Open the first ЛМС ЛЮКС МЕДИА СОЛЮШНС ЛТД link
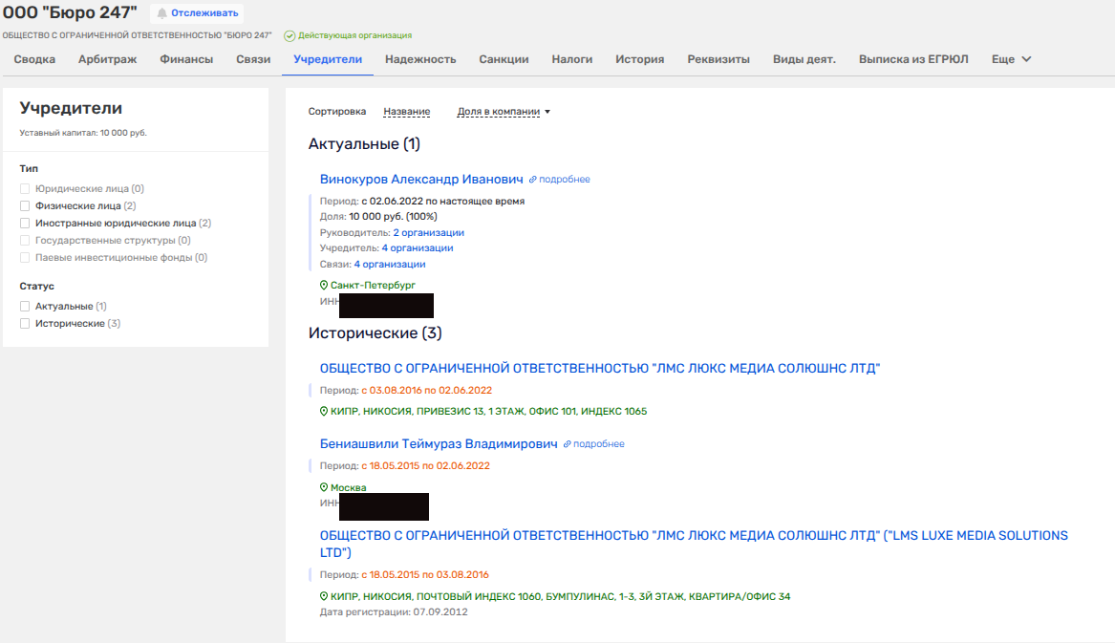This screenshot has width=1115, height=643. pyautogui.click(x=599, y=369)
